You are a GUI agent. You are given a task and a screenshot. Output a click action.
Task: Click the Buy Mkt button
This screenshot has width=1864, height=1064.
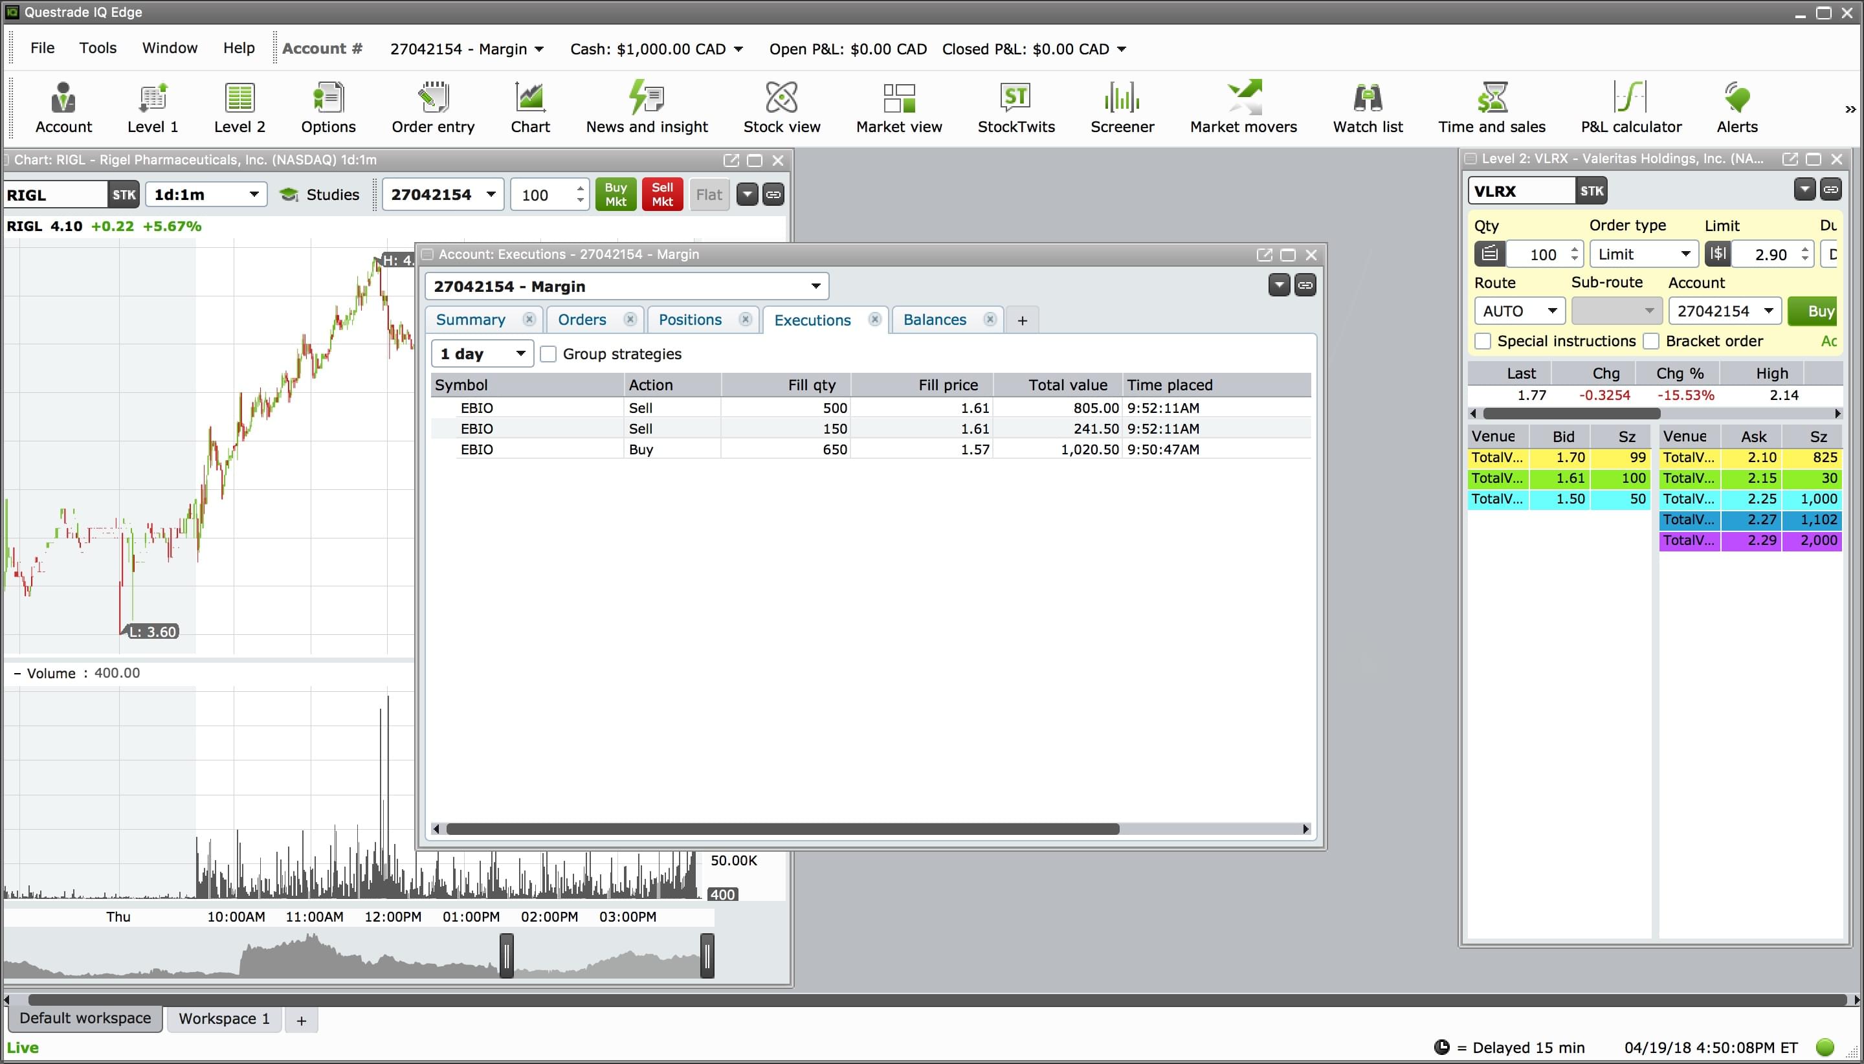point(616,194)
